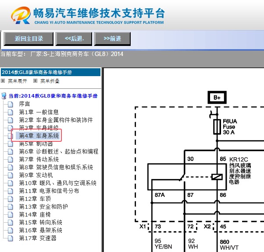The height and width of the screenshot is (252, 264).
Task: Click the KR12C relay label
Action: (x=239, y=159)
